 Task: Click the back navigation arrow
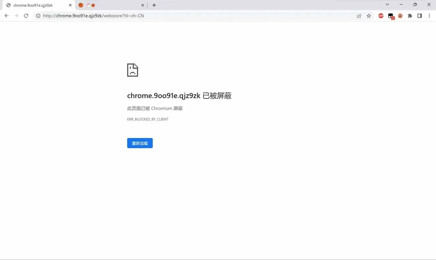6,16
